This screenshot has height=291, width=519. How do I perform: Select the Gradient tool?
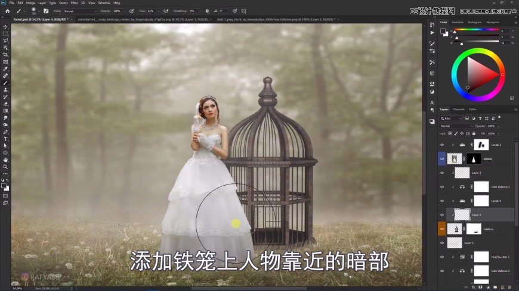click(x=5, y=111)
